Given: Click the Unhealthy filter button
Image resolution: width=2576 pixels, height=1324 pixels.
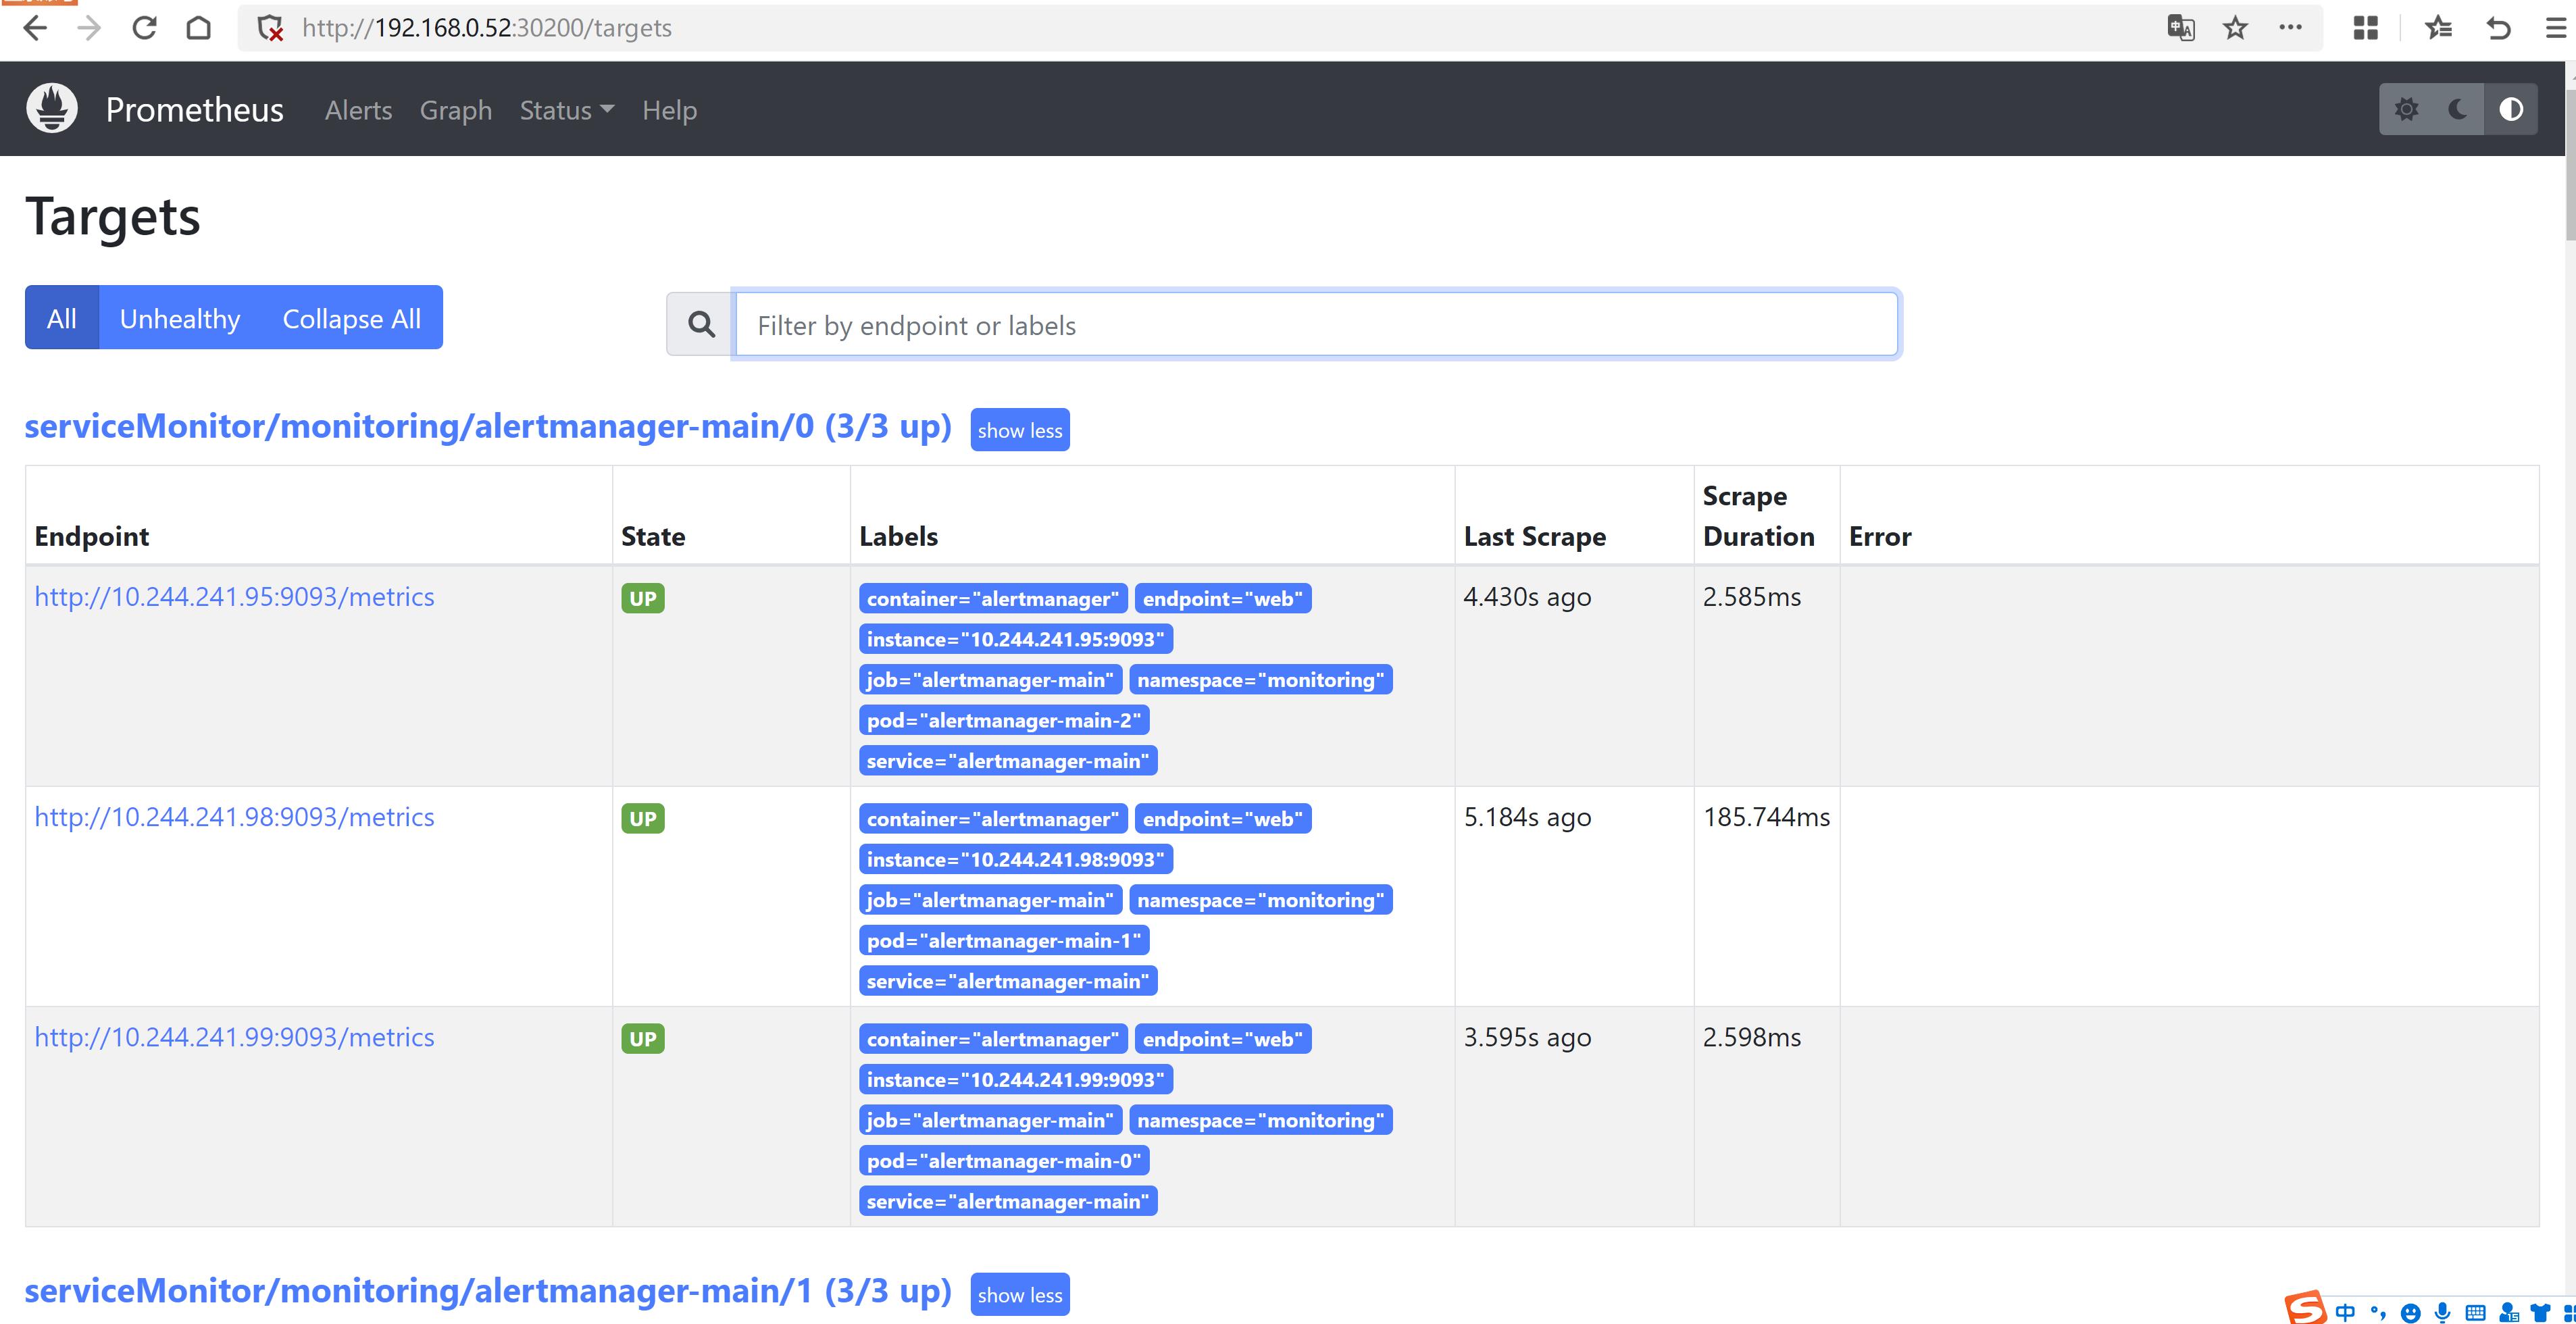Looking at the screenshot, I should click(180, 319).
